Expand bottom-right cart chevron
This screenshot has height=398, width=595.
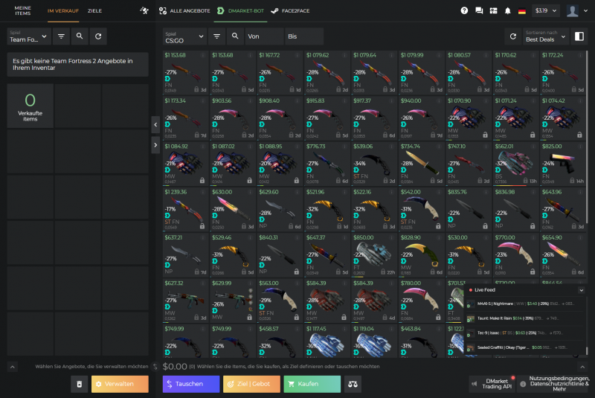[x=582, y=367]
